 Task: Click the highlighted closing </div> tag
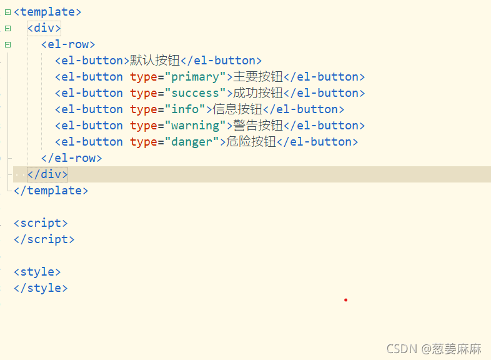[x=47, y=174]
